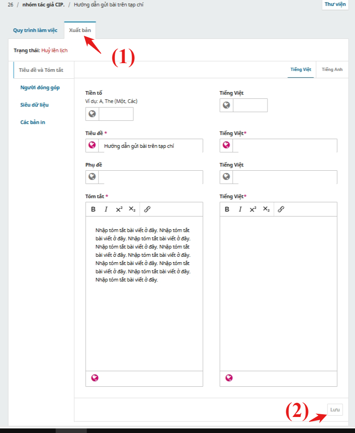Click breadcrumb number 26
Viewport: 355px width, 433px height.
[x=11, y=5]
